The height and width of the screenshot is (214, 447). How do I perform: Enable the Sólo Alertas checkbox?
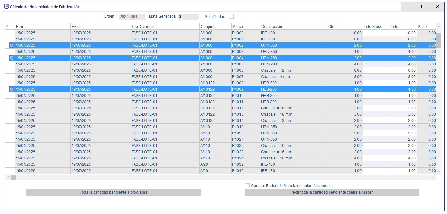coord(231,17)
